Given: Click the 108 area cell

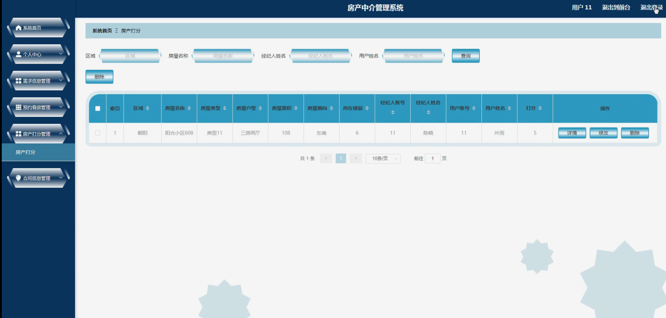Looking at the screenshot, I should [x=286, y=133].
